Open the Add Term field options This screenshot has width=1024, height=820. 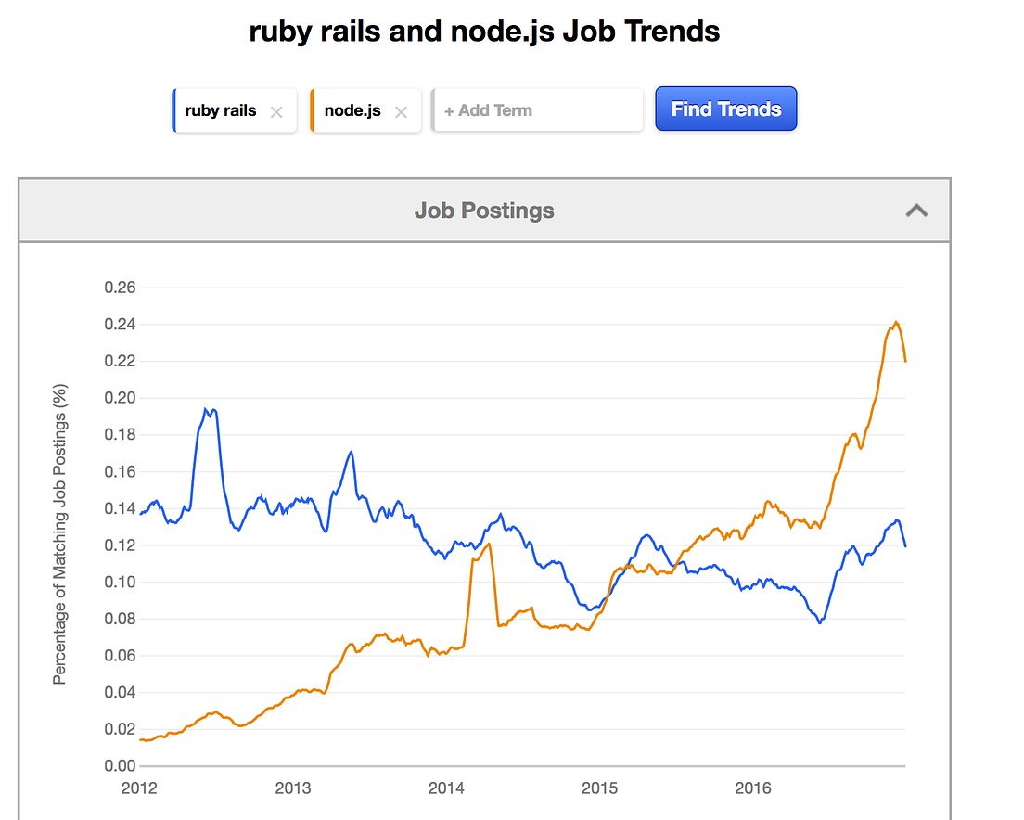537,109
